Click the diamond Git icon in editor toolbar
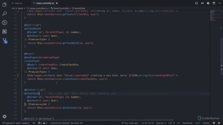The image size is (223, 125). (208, 3)
